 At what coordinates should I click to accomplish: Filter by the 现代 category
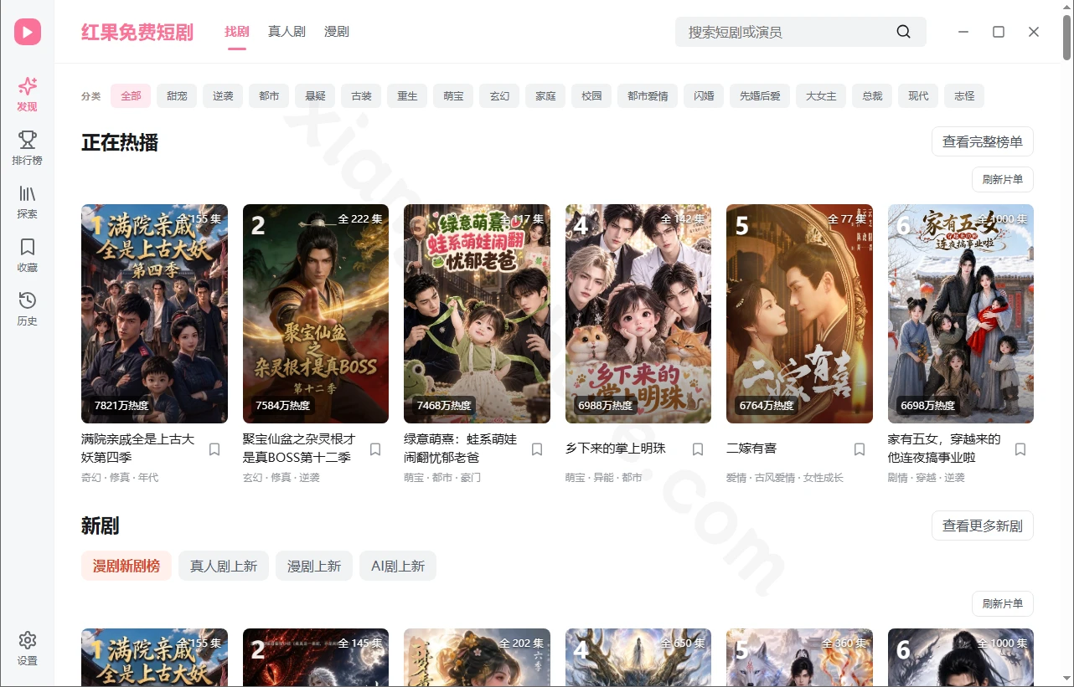(x=918, y=96)
